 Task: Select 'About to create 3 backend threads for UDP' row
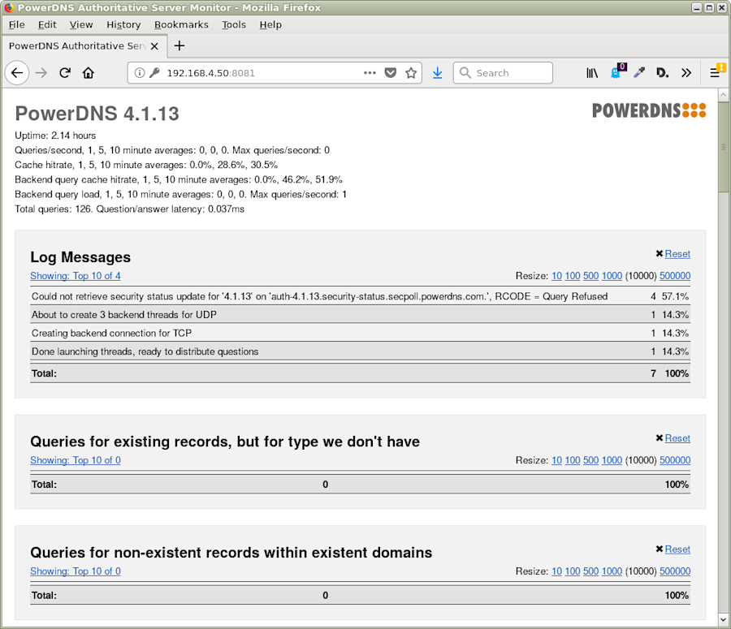pos(360,315)
